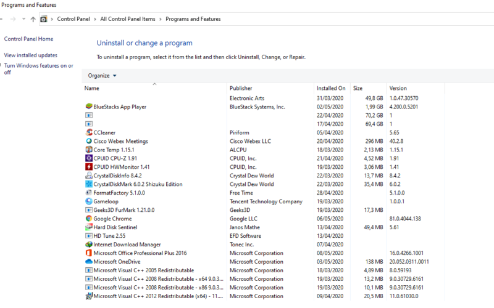The height and width of the screenshot is (308, 494).
Task: Click the Visual C++ 2008 x86 icon
Action: coord(89,287)
